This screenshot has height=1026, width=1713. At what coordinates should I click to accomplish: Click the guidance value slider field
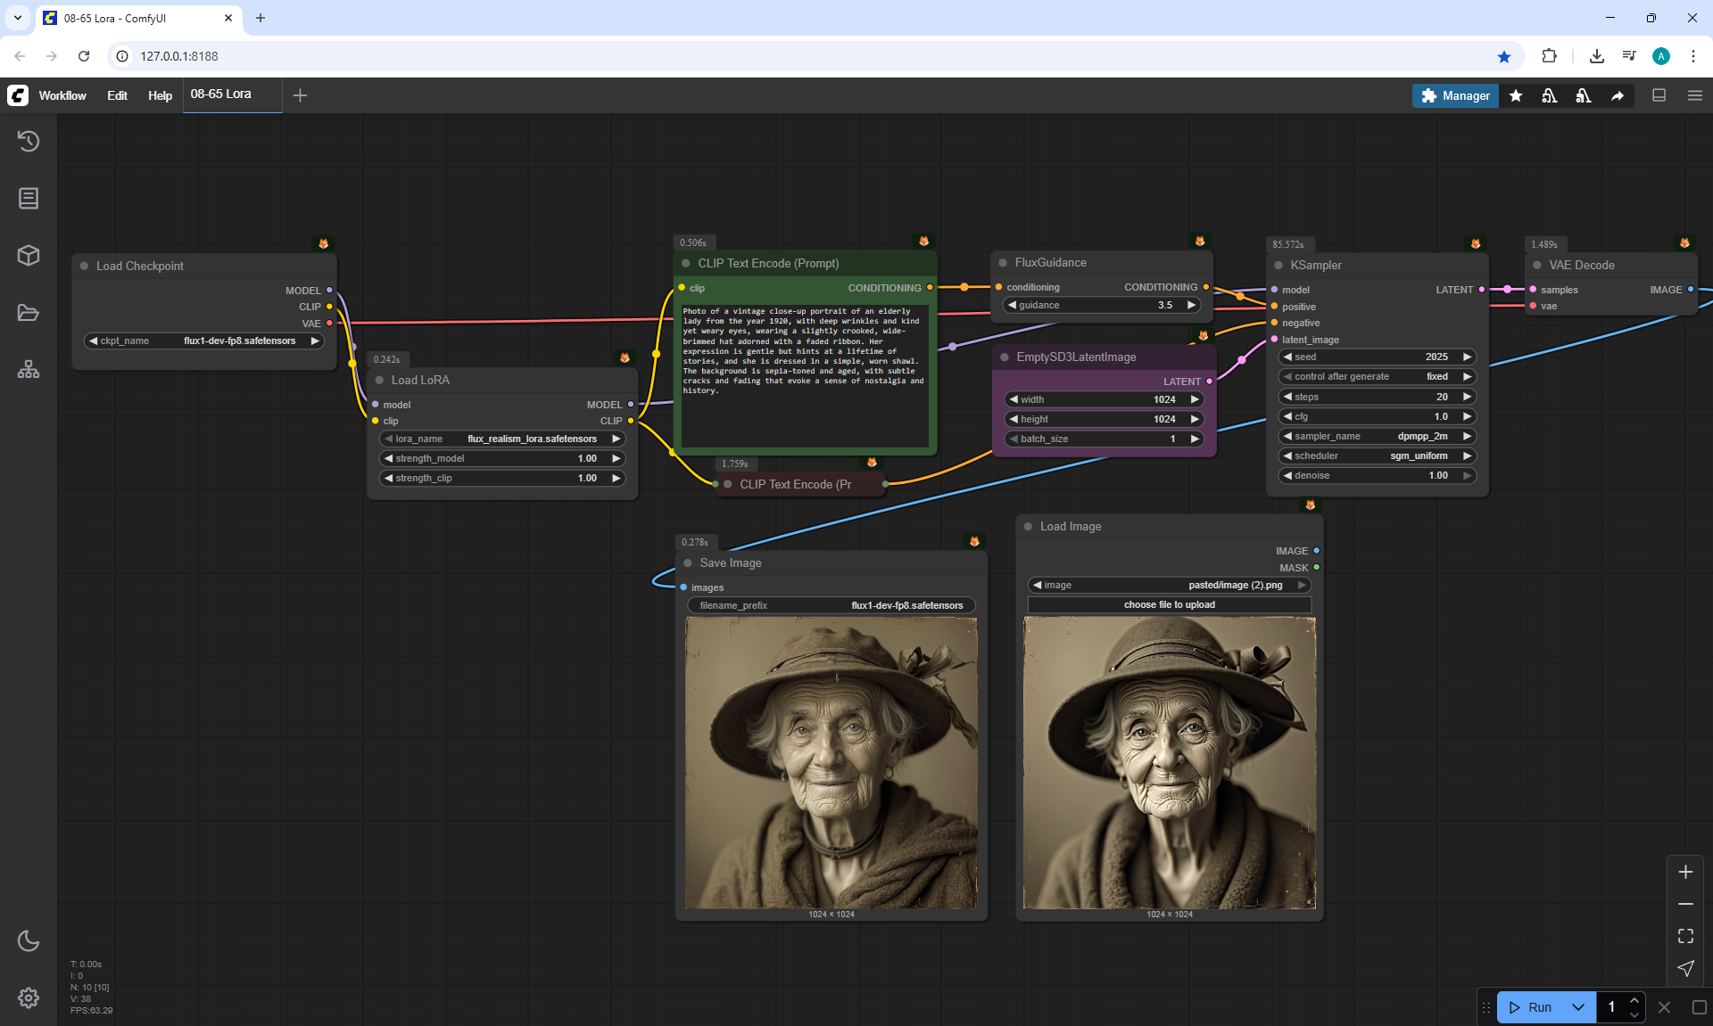(1102, 305)
